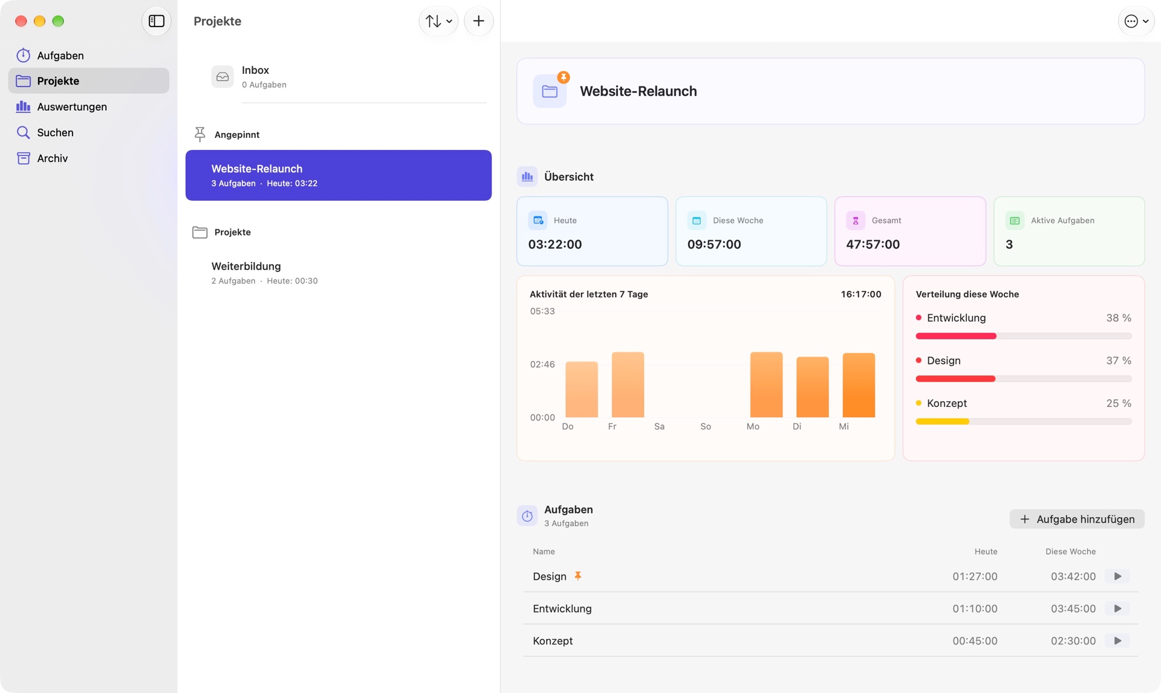Click the Suchen magnifier icon

tap(23, 132)
